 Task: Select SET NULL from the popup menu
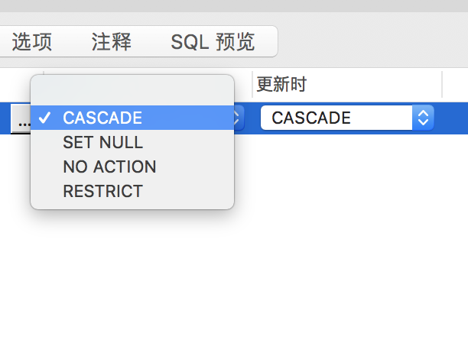[102, 142]
